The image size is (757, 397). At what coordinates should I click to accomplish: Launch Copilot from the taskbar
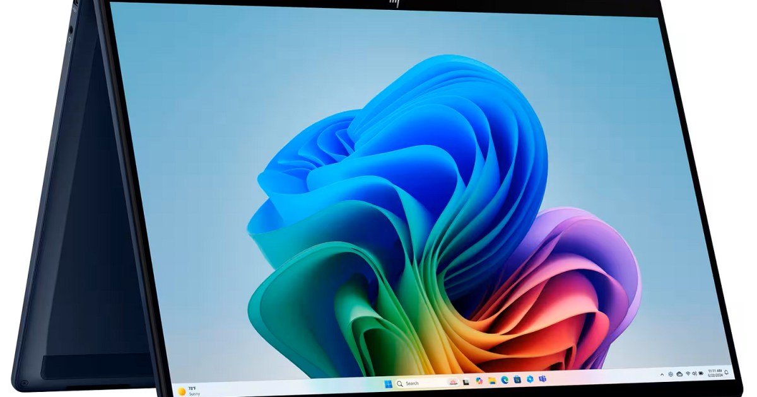pyautogui.click(x=479, y=381)
